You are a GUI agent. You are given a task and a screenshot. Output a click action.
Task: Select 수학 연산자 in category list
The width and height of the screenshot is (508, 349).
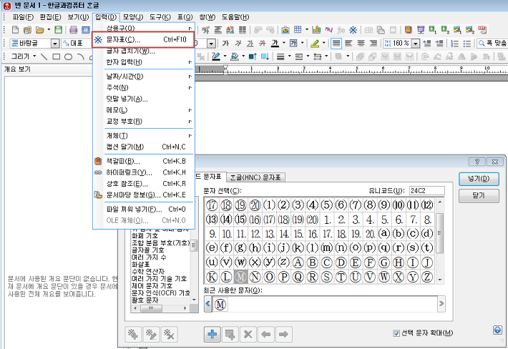pos(147,272)
